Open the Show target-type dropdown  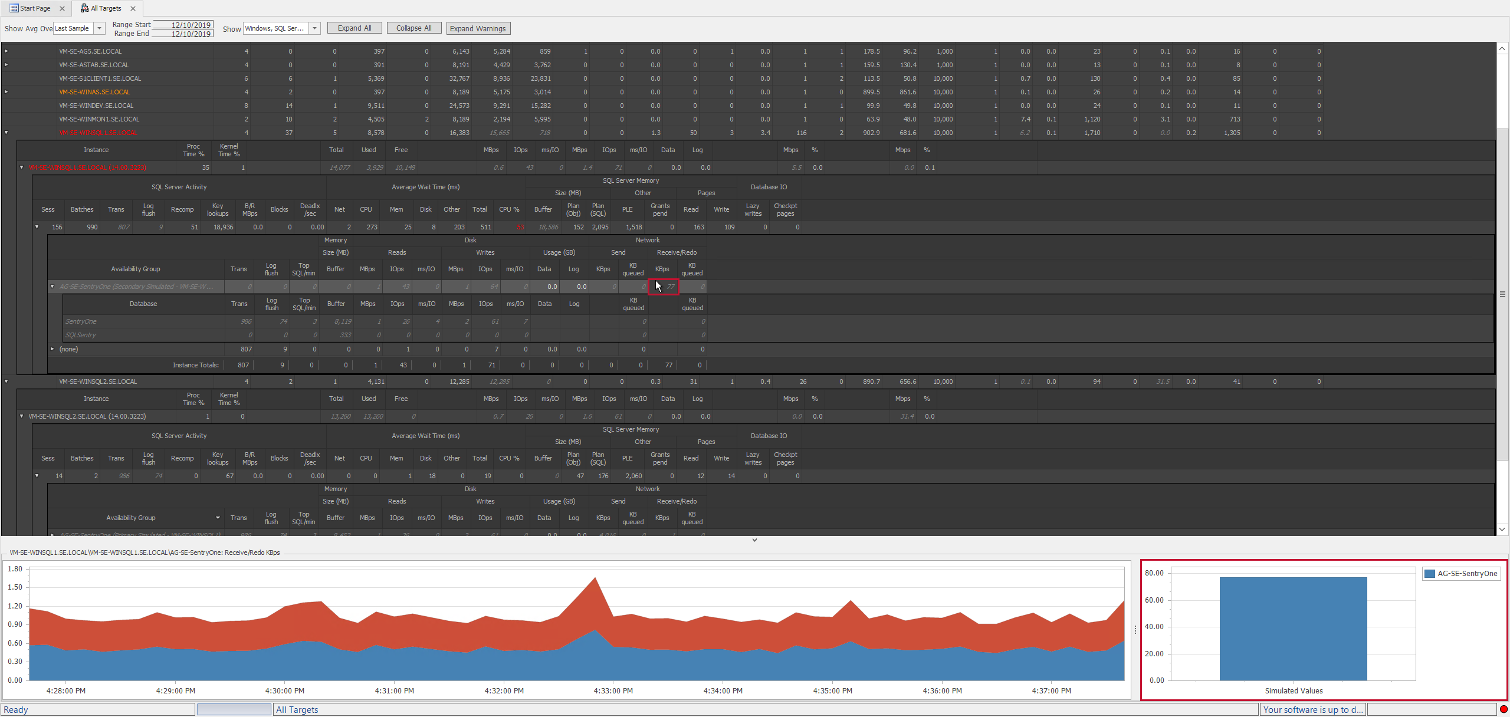point(314,28)
